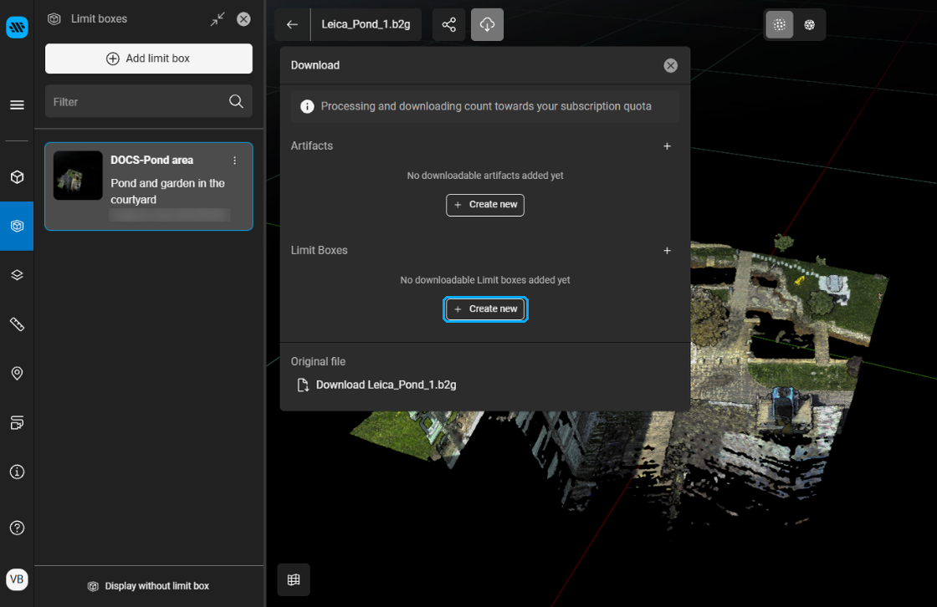Click Display without limit box
Image resolution: width=937 pixels, height=607 pixels.
pyautogui.click(x=149, y=586)
